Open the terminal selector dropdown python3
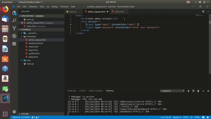 pos(172,91)
